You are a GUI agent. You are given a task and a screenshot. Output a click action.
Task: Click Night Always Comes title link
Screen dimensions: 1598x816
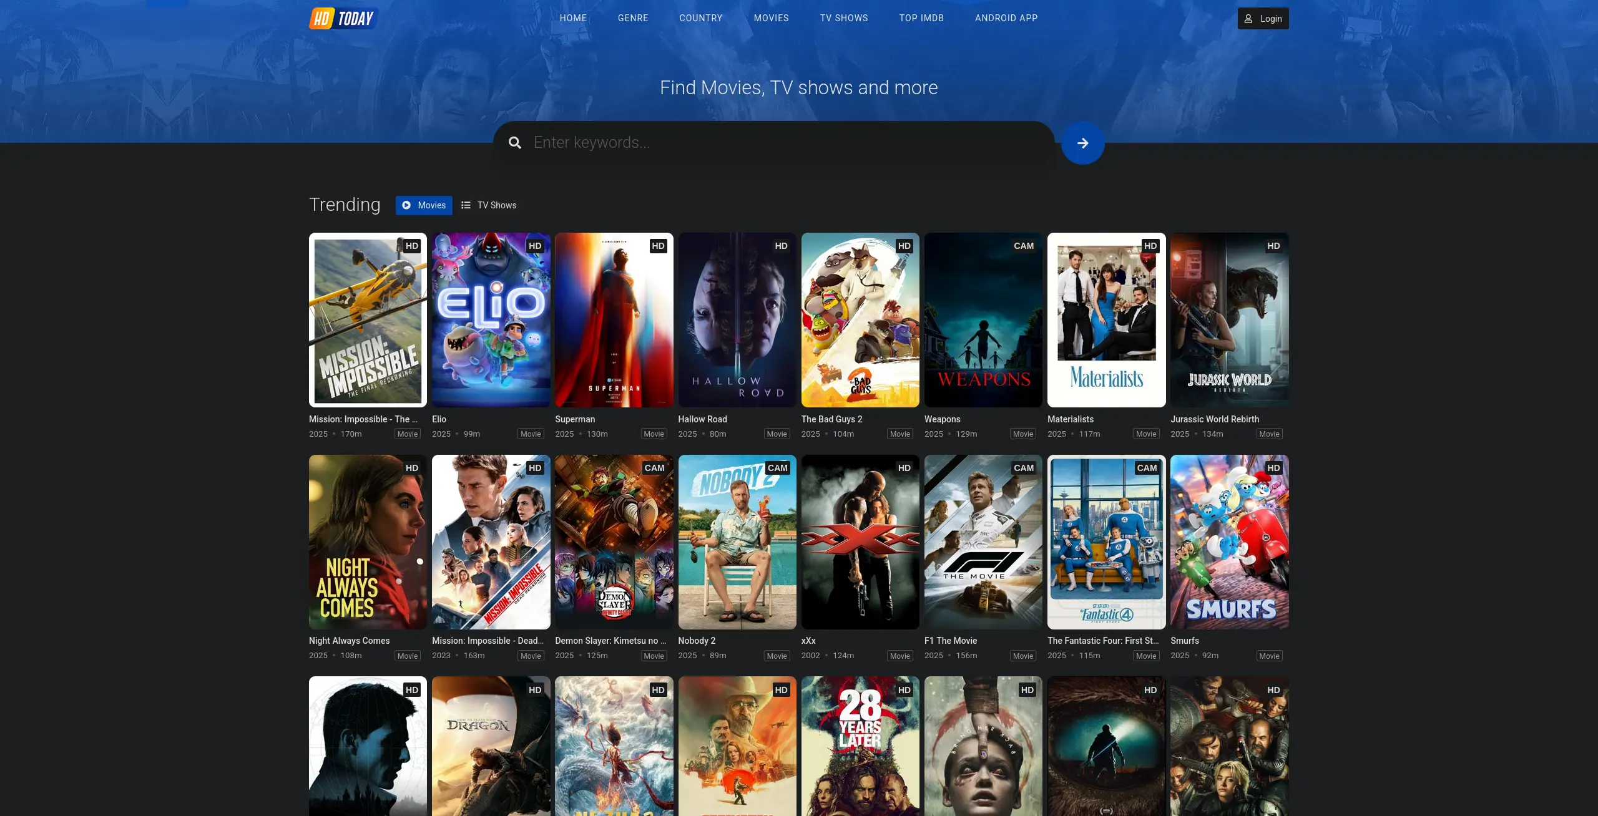click(349, 641)
